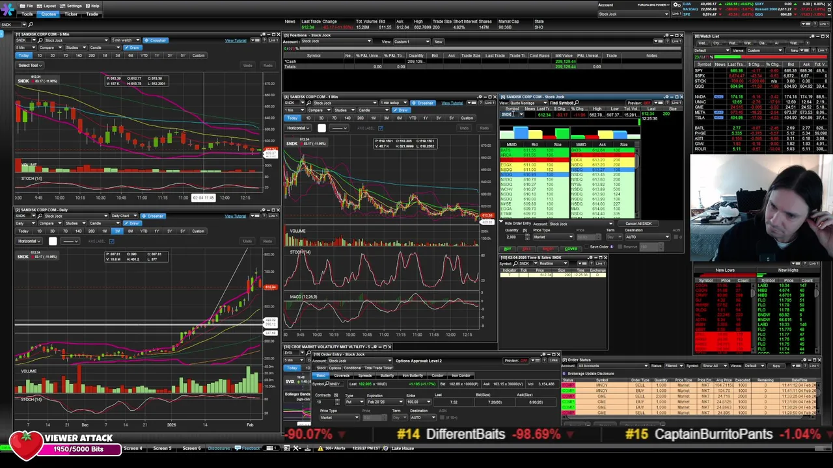Click the Quantity field showing 2,000
Viewport: 833px width, 468px height.
[515, 237]
